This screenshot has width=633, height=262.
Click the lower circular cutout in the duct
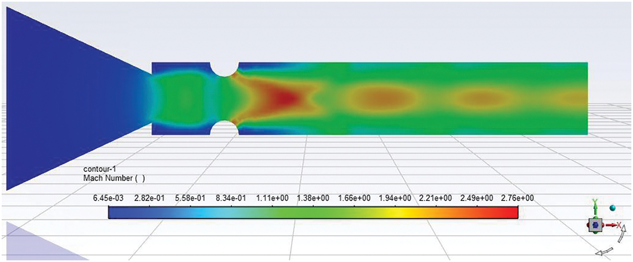(x=224, y=128)
